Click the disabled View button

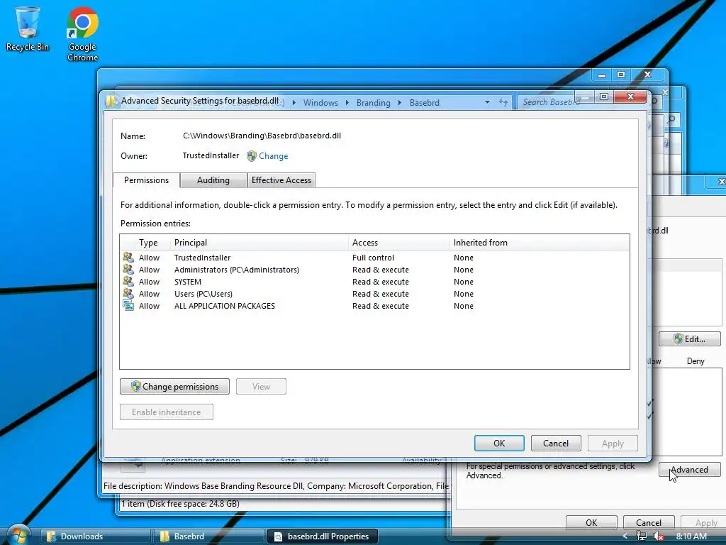(x=261, y=387)
